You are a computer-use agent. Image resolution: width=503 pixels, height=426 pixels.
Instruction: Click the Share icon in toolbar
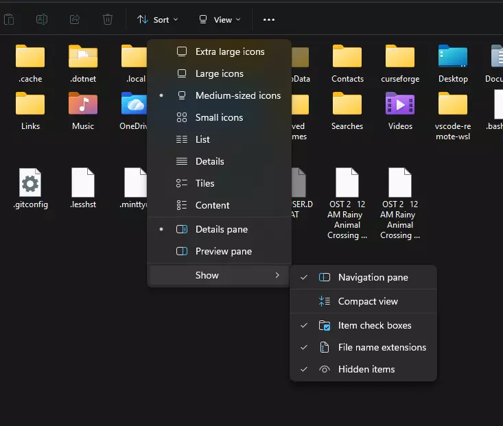[74, 19]
